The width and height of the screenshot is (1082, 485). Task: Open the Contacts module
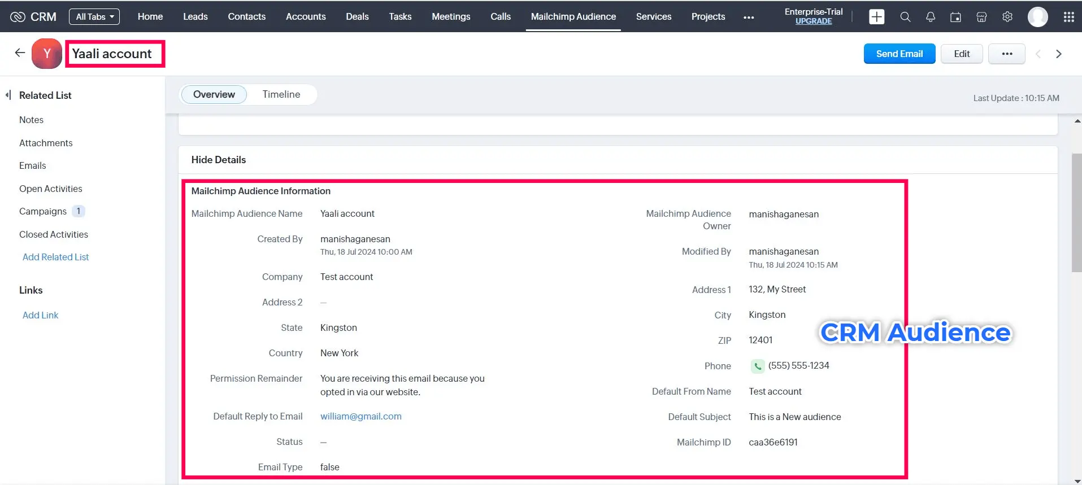point(247,17)
